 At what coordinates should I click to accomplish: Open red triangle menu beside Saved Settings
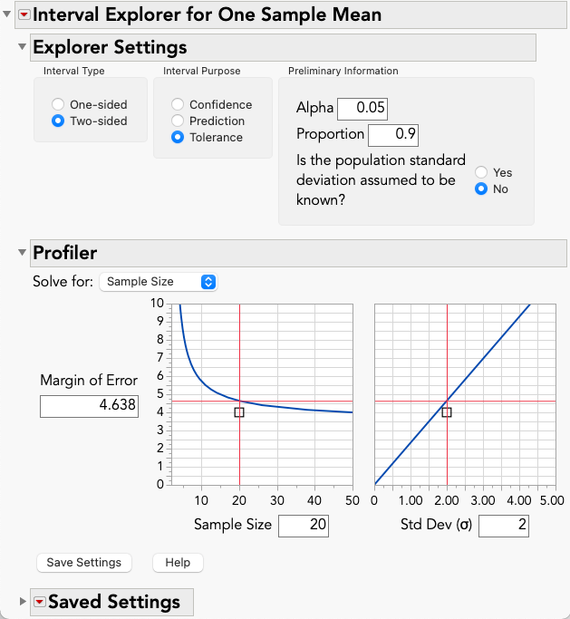pyautogui.click(x=40, y=602)
